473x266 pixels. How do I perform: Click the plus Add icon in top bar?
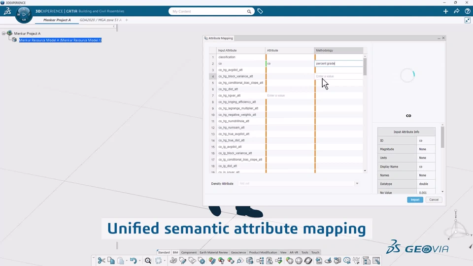(x=445, y=11)
